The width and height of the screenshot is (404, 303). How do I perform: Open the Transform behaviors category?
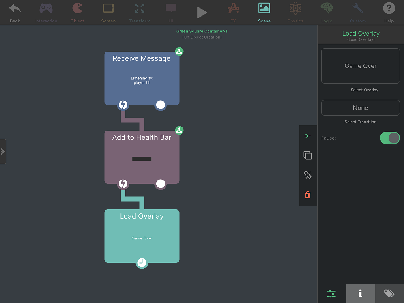(x=140, y=13)
